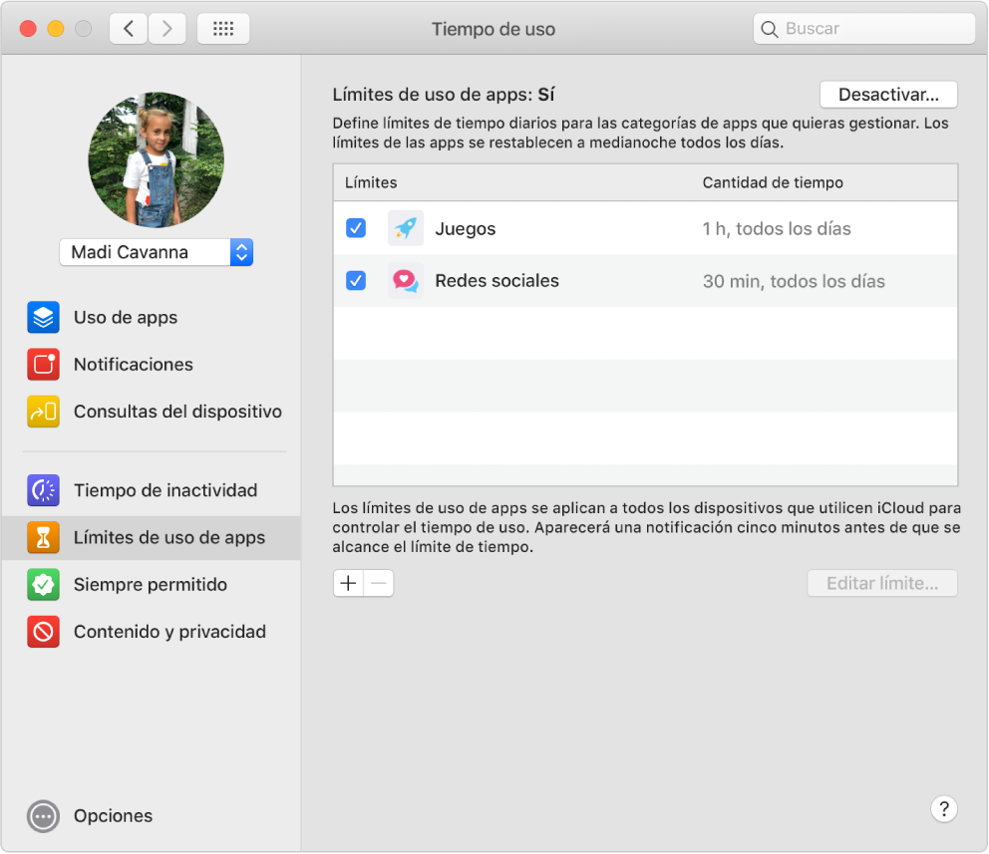Screen dimensions: 989x854
Task: Click '30 min, todos los días' value
Action: click(x=794, y=281)
